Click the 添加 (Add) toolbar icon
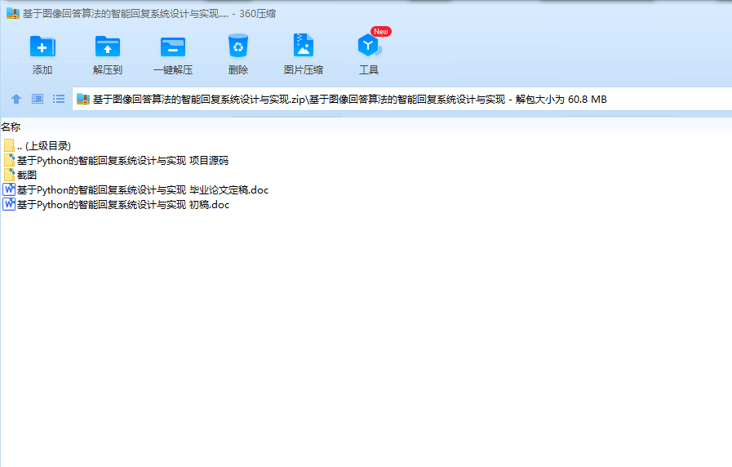The height and width of the screenshot is (467, 732). [42, 47]
